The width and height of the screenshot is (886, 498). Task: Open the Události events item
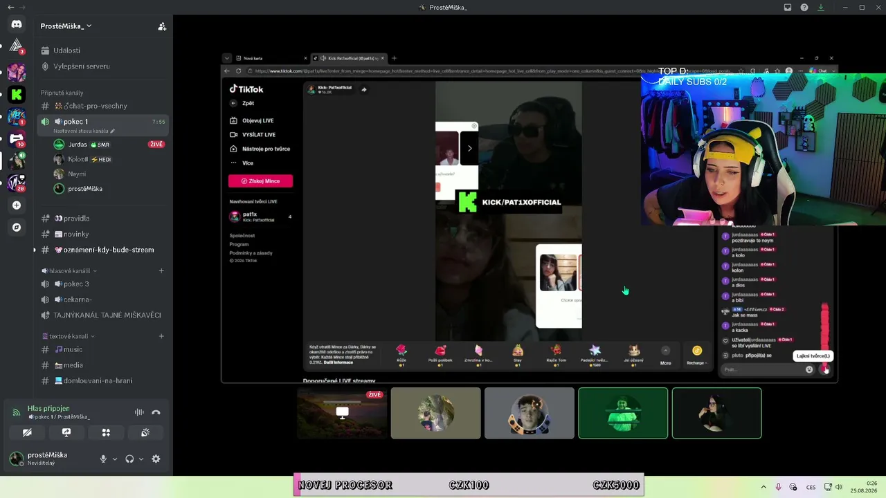click(102, 50)
